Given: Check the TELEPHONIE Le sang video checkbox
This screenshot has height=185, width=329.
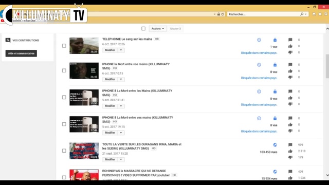Looking at the screenshot, I should 64,46.
